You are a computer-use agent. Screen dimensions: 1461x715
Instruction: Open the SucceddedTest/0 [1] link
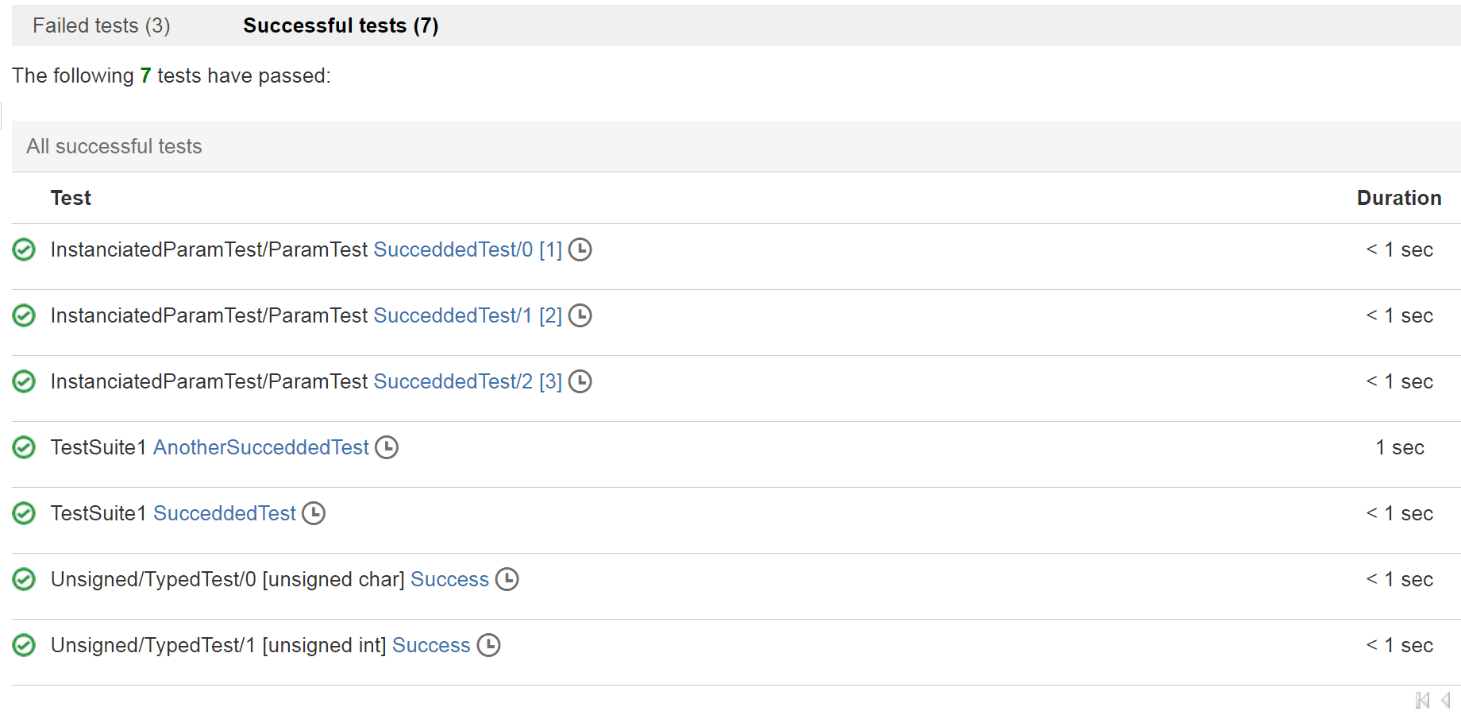467,249
